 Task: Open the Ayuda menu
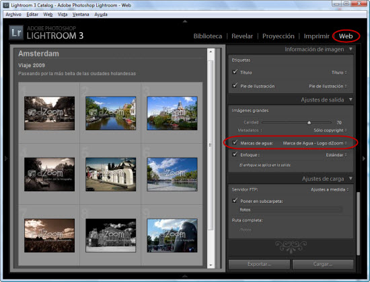pos(101,14)
